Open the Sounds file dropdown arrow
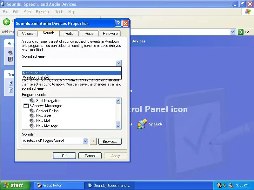Viewport: 254px width, 190px height. point(85,141)
